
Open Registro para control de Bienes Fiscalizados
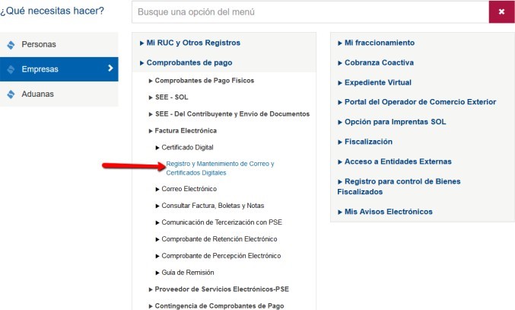399,187
